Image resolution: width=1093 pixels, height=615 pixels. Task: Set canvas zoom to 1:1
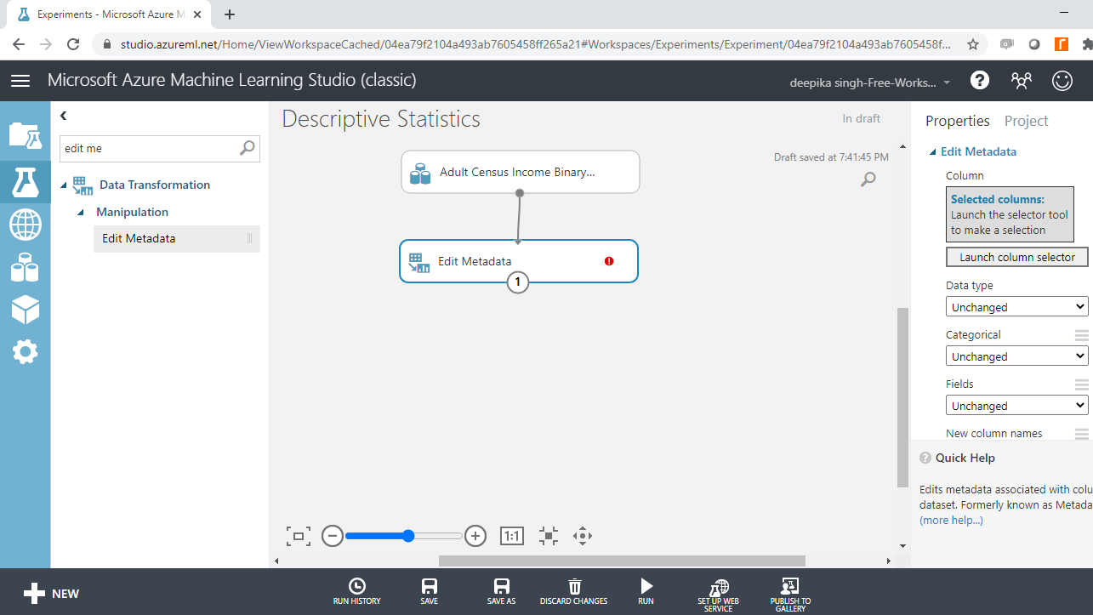pos(511,536)
